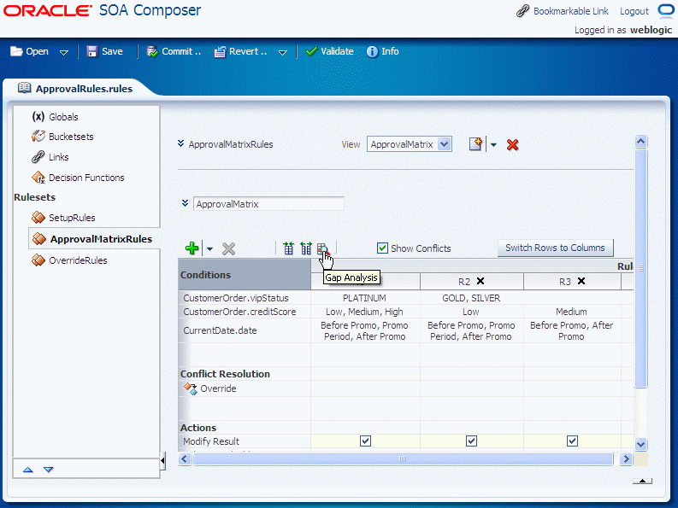Click the Validate checkmark icon
The image size is (678, 508).
[x=311, y=51]
